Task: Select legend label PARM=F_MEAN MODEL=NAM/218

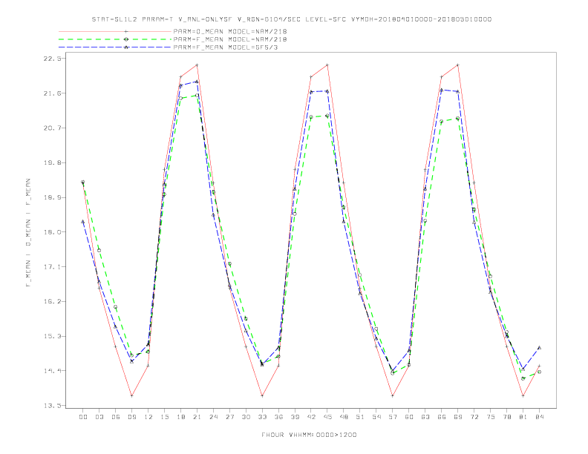Action: click(230, 39)
